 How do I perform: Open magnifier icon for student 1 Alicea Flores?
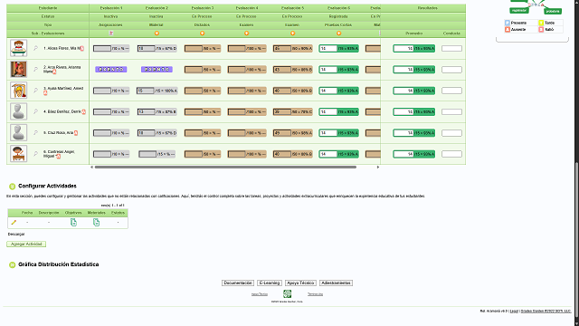35,48
